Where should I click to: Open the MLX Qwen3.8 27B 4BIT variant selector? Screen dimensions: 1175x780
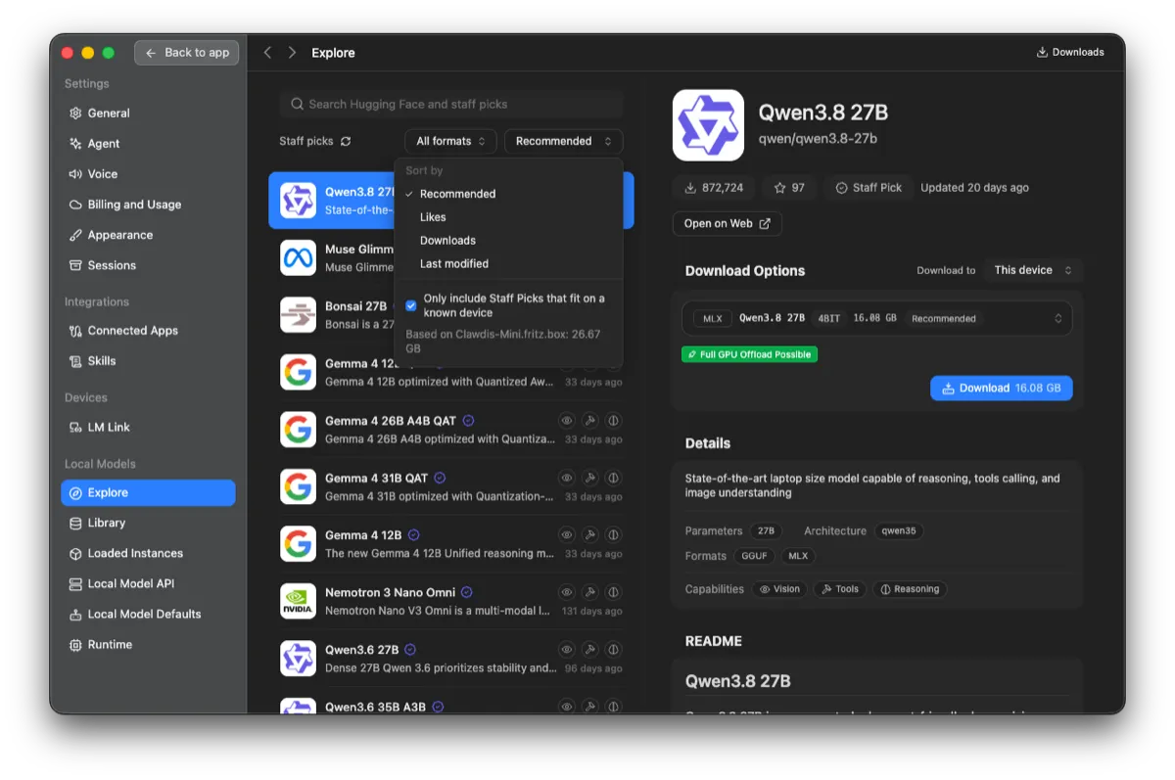pos(877,318)
